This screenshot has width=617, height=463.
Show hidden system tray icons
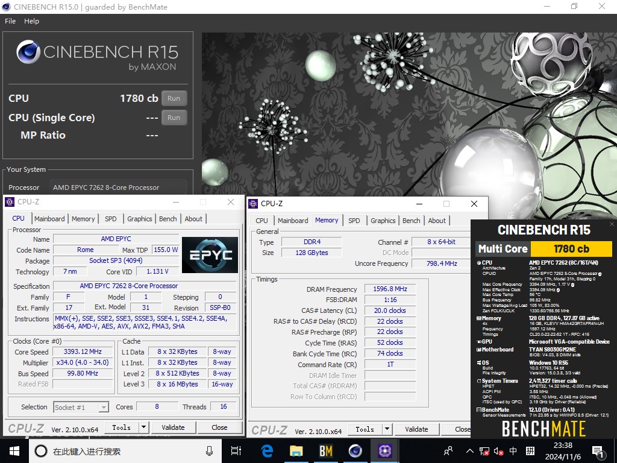point(470,451)
